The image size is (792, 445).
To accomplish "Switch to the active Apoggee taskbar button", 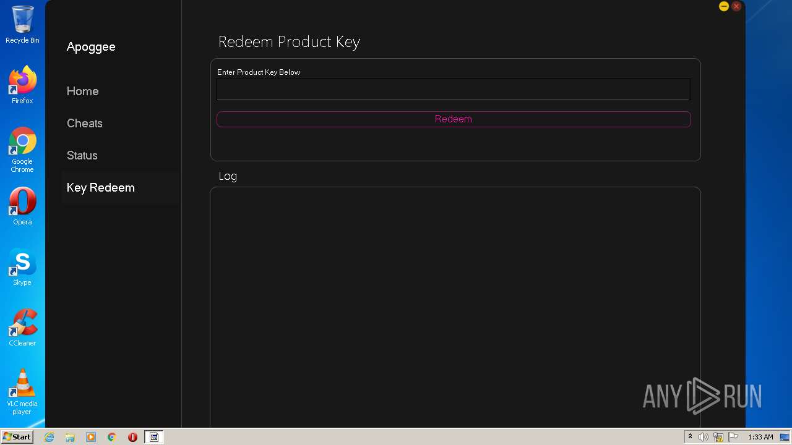I will (154, 437).
